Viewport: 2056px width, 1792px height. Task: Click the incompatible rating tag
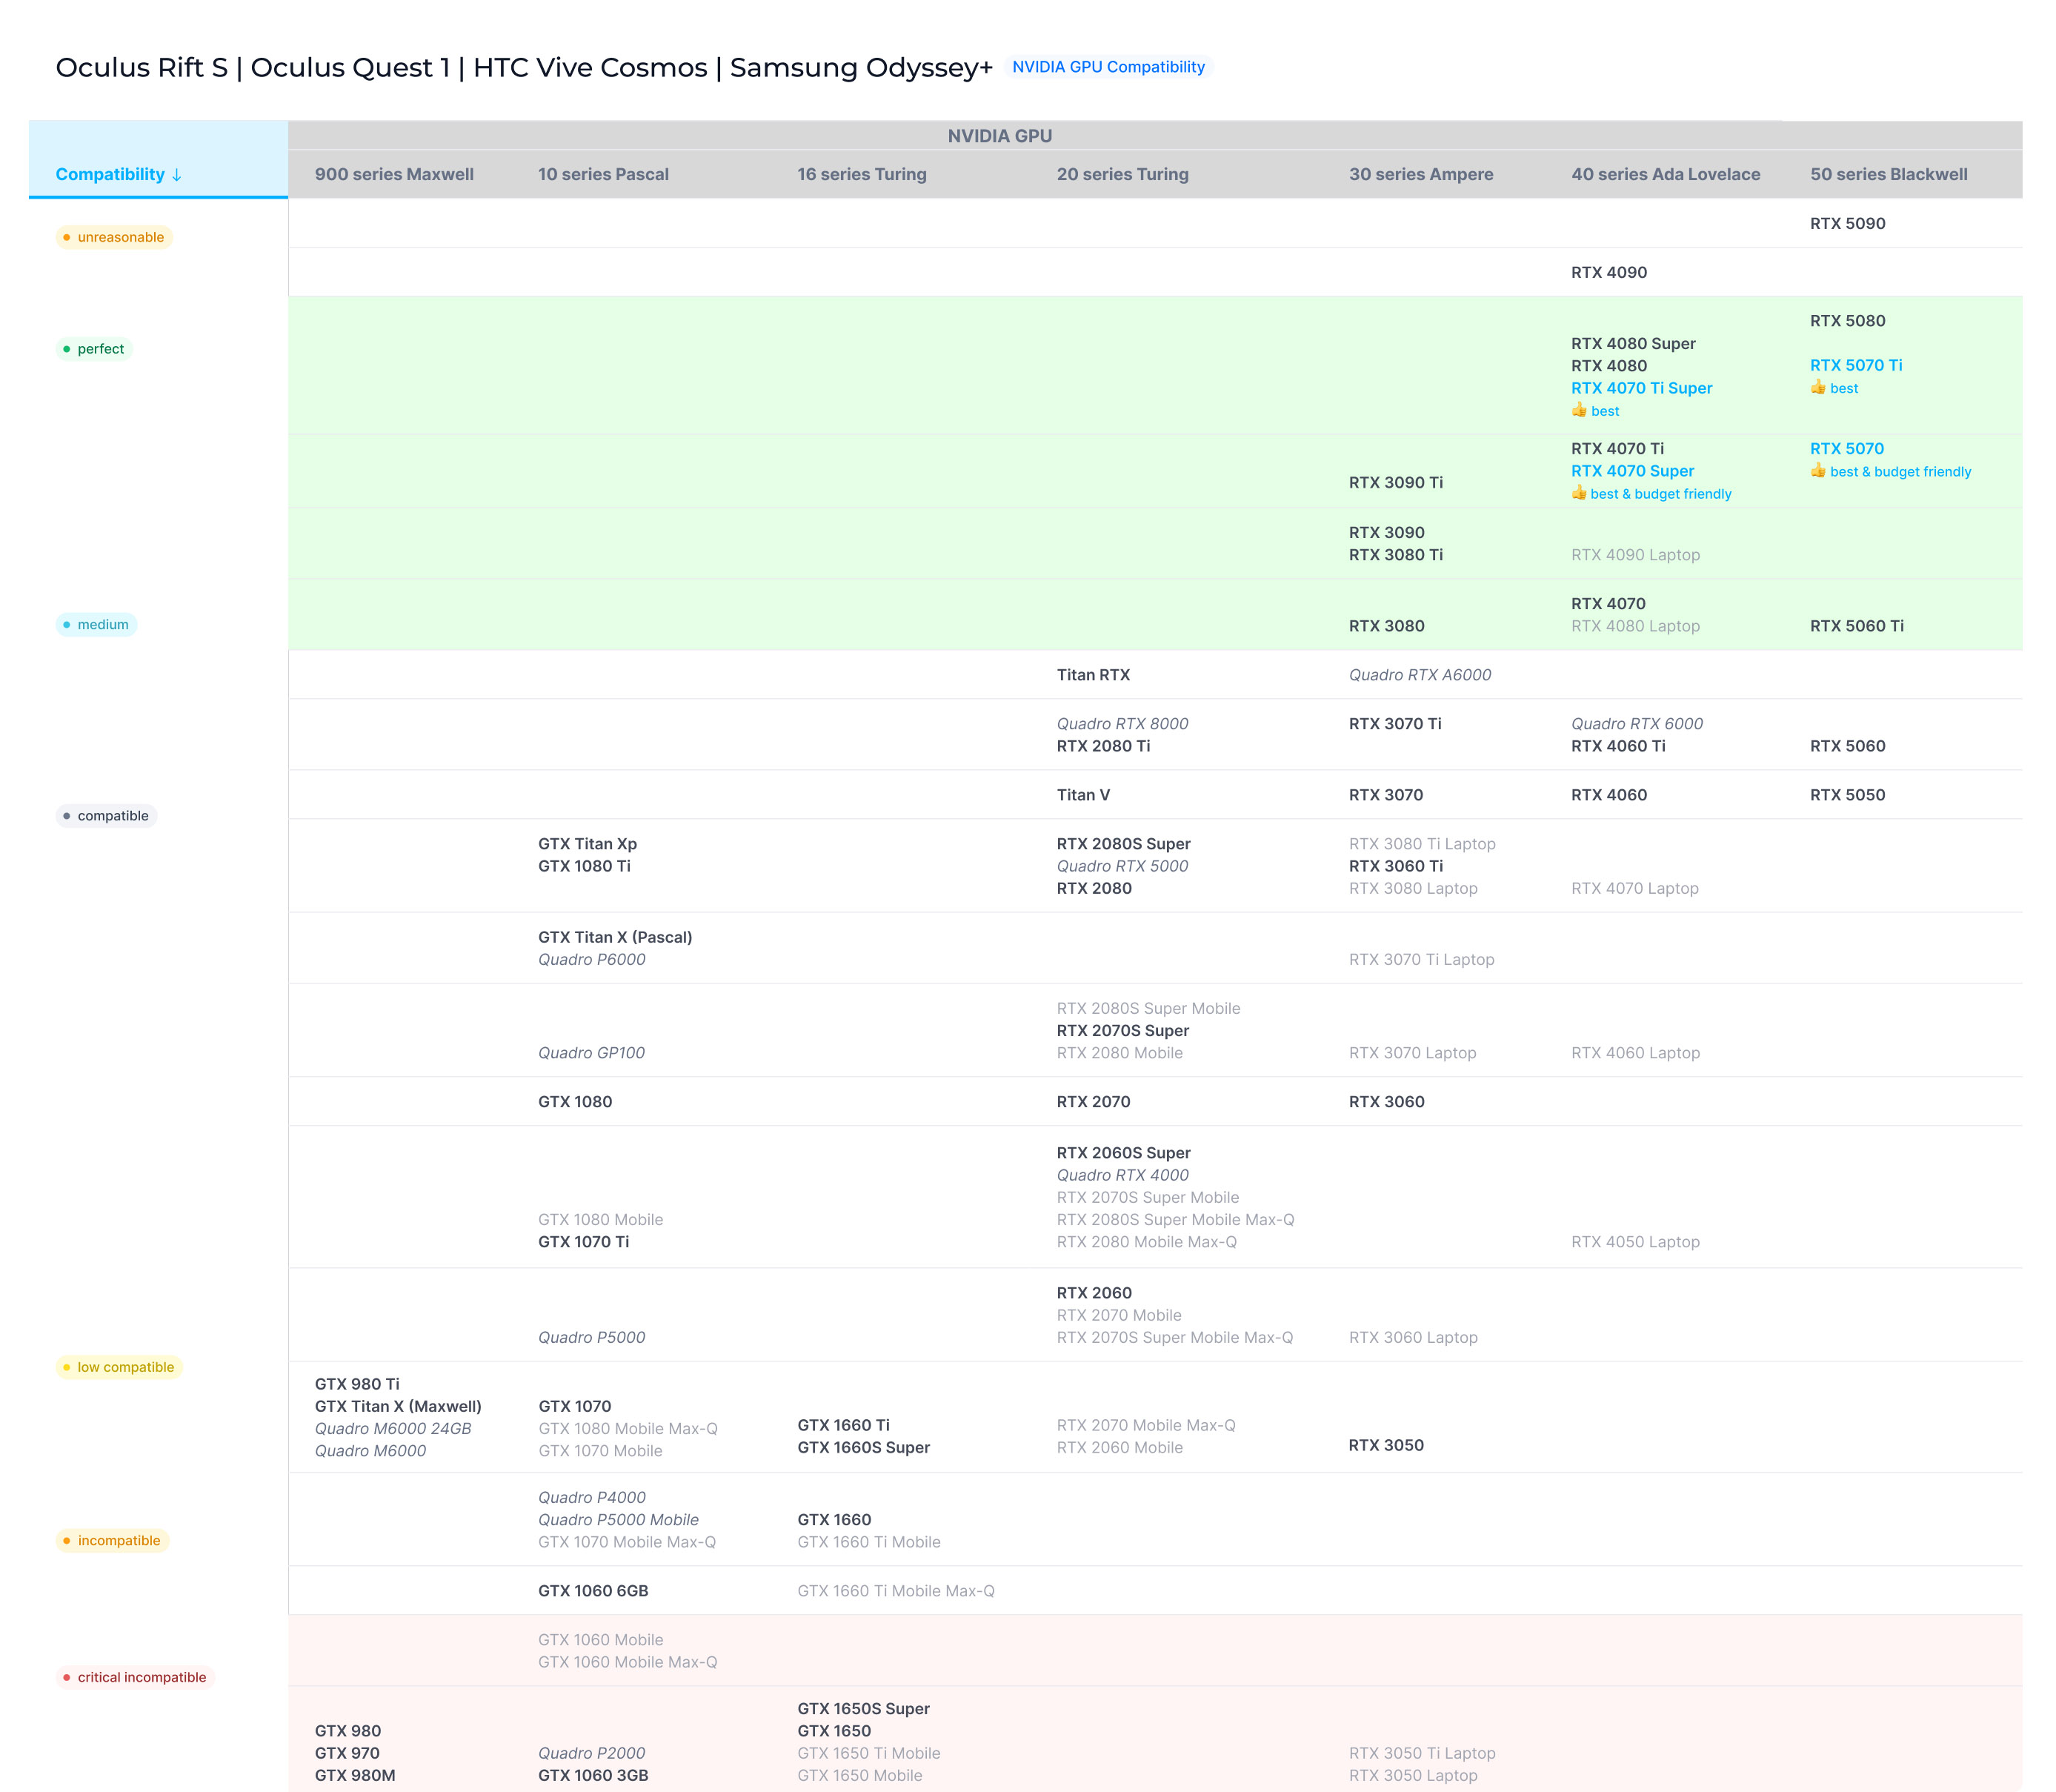(x=112, y=1541)
